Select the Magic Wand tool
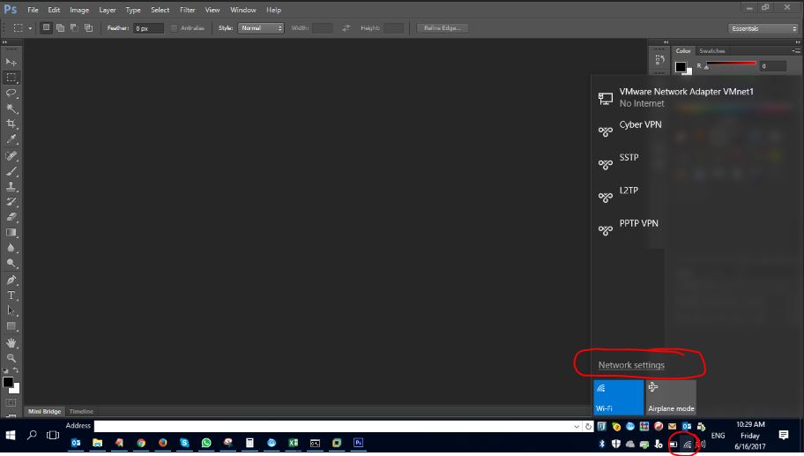 point(11,108)
